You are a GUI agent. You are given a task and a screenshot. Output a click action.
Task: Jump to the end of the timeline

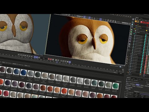(x=32, y=57)
